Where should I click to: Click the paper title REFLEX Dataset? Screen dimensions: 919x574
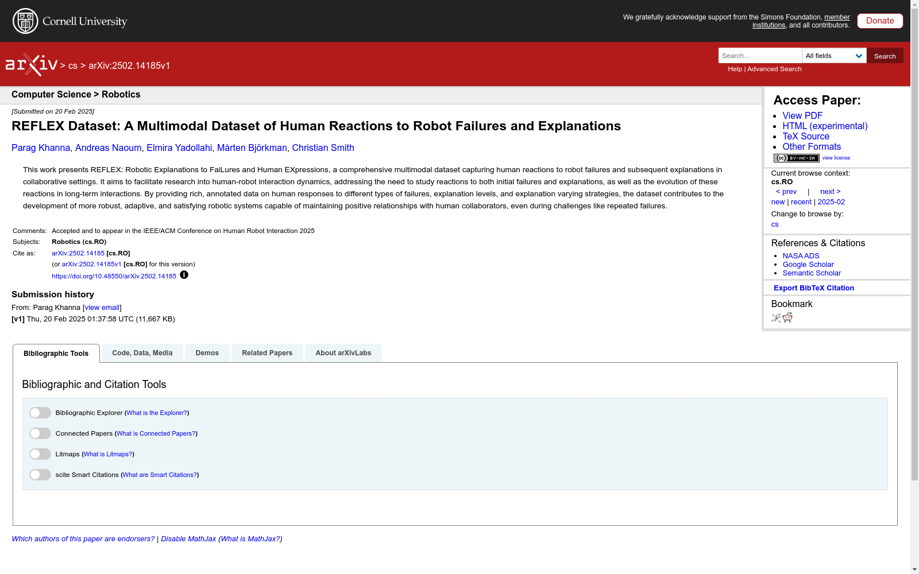click(x=316, y=126)
